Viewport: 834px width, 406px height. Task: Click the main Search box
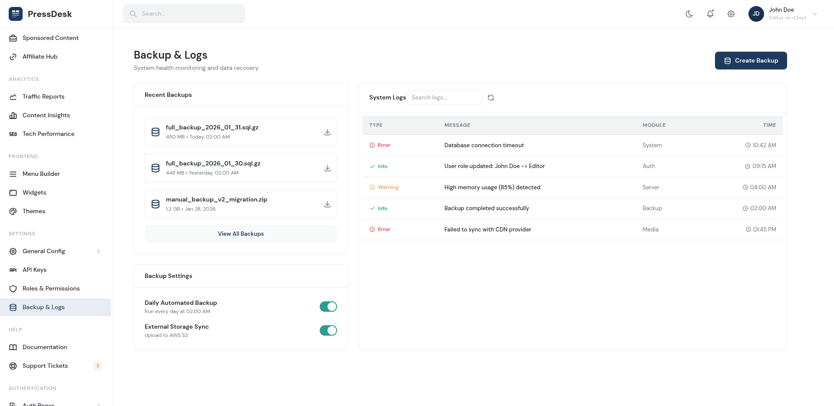pos(184,14)
